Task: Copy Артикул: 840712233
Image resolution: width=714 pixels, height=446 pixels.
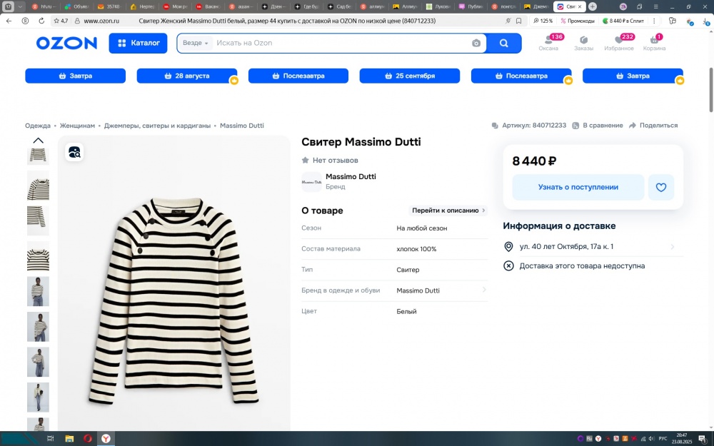Action: point(529,125)
